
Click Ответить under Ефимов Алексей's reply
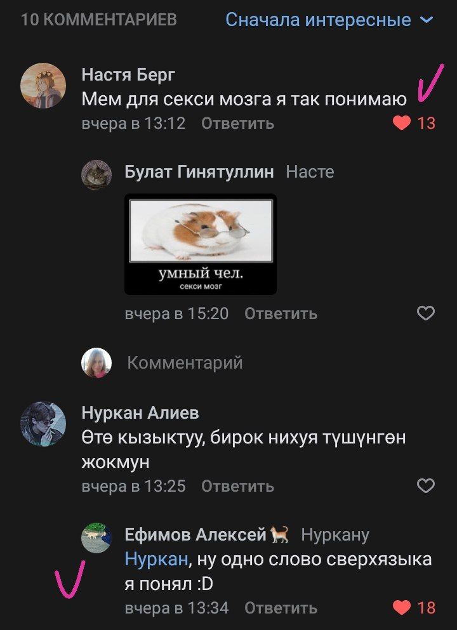(x=281, y=608)
